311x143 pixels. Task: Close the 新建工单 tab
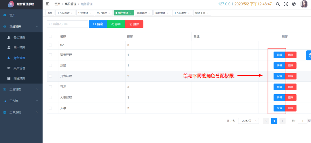click(x=207, y=13)
